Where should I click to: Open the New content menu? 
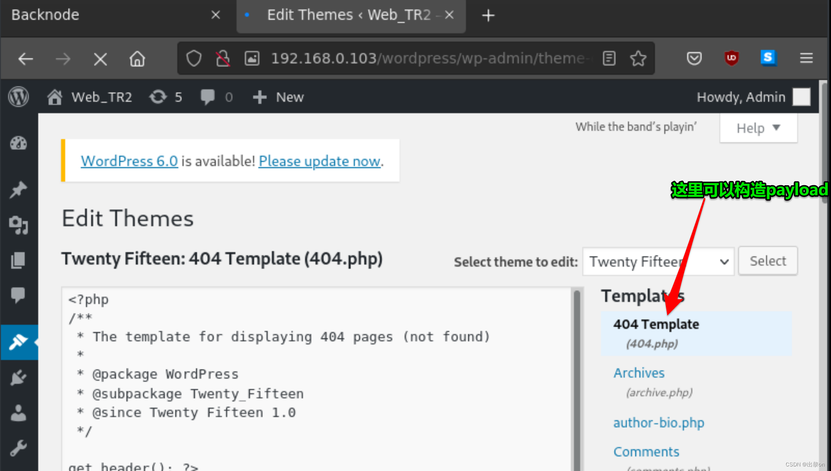click(x=278, y=97)
